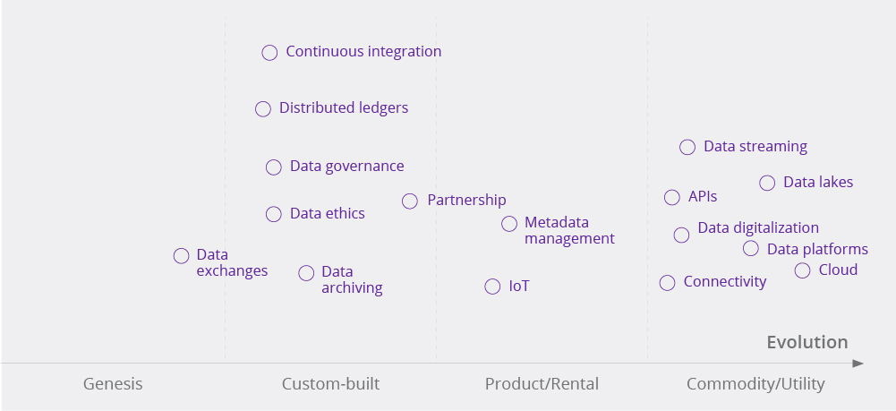Click the Data archiving circle marker
This screenshot has width=896, height=411.
pyautogui.click(x=306, y=273)
